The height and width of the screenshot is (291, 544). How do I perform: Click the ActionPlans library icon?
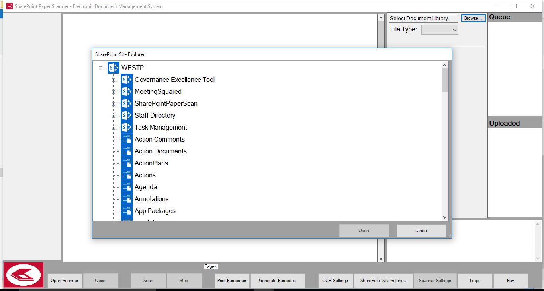click(127, 163)
